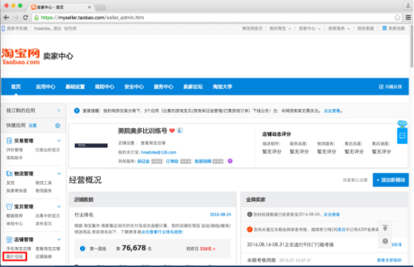Click the blue info icon in the notice
The height and width of the screenshot is (267, 414).
tap(76, 111)
